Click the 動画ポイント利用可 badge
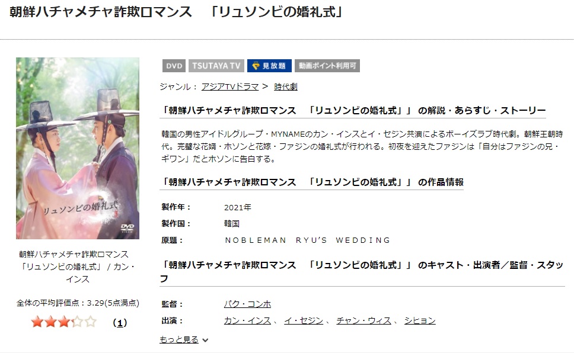The height and width of the screenshot is (353, 574). pyautogui.click(x=327, y=66)
